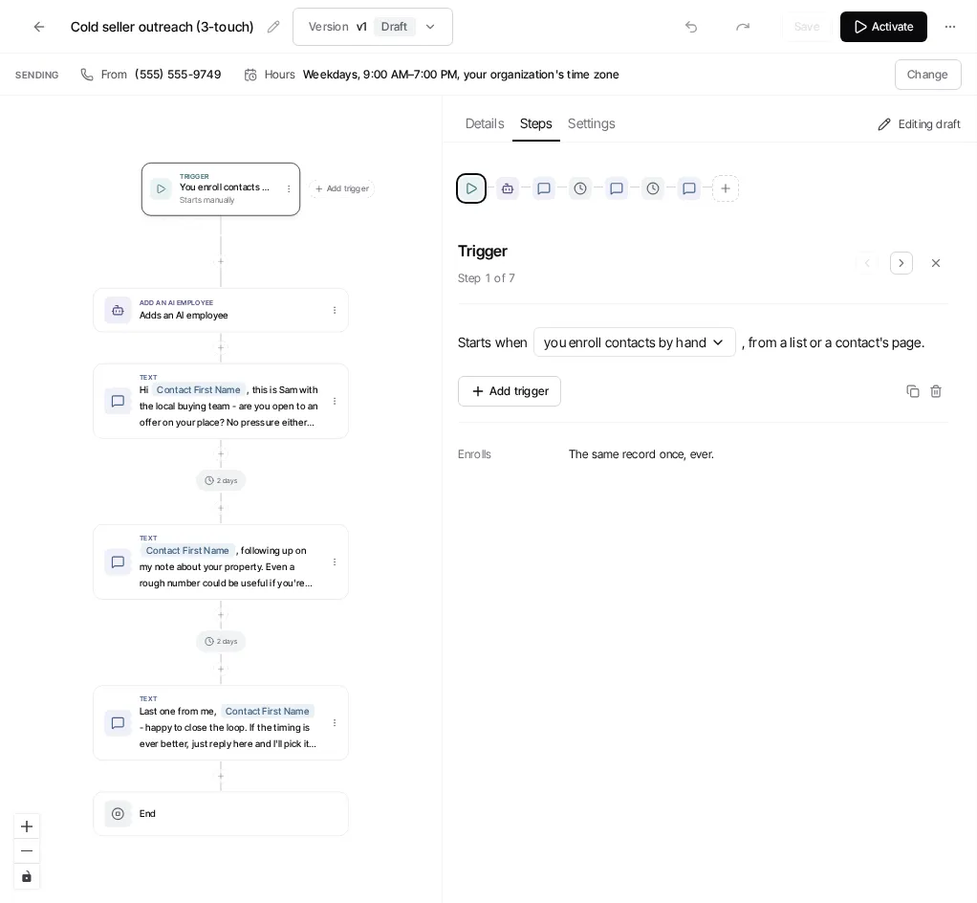977x903 pixels.
Task: Click 'The same record once, ever.' setting
Action: tap(641, 454)
